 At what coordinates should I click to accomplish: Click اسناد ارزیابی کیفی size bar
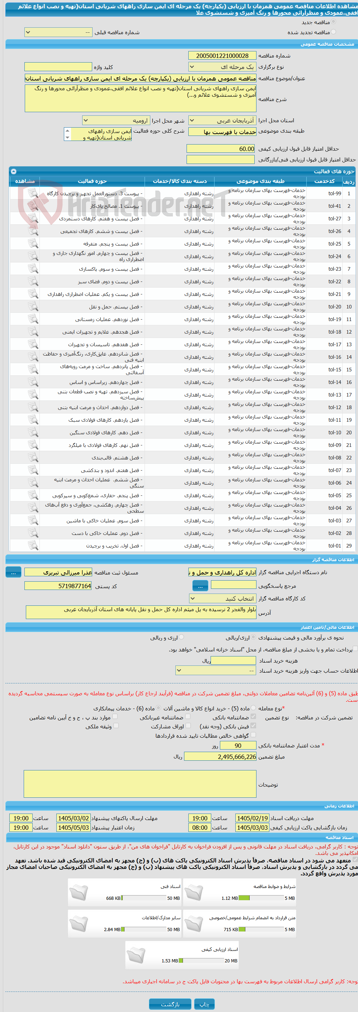[201, 961]
